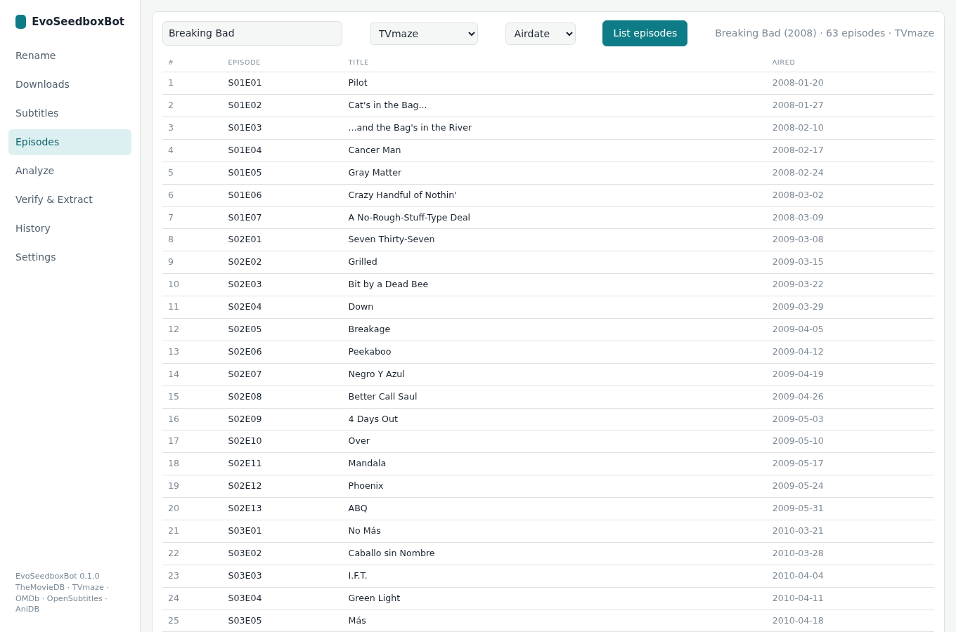This screenshot has height=632, width=956.
Task: Click the I.F.T. episode title
Action: (358, 576)
